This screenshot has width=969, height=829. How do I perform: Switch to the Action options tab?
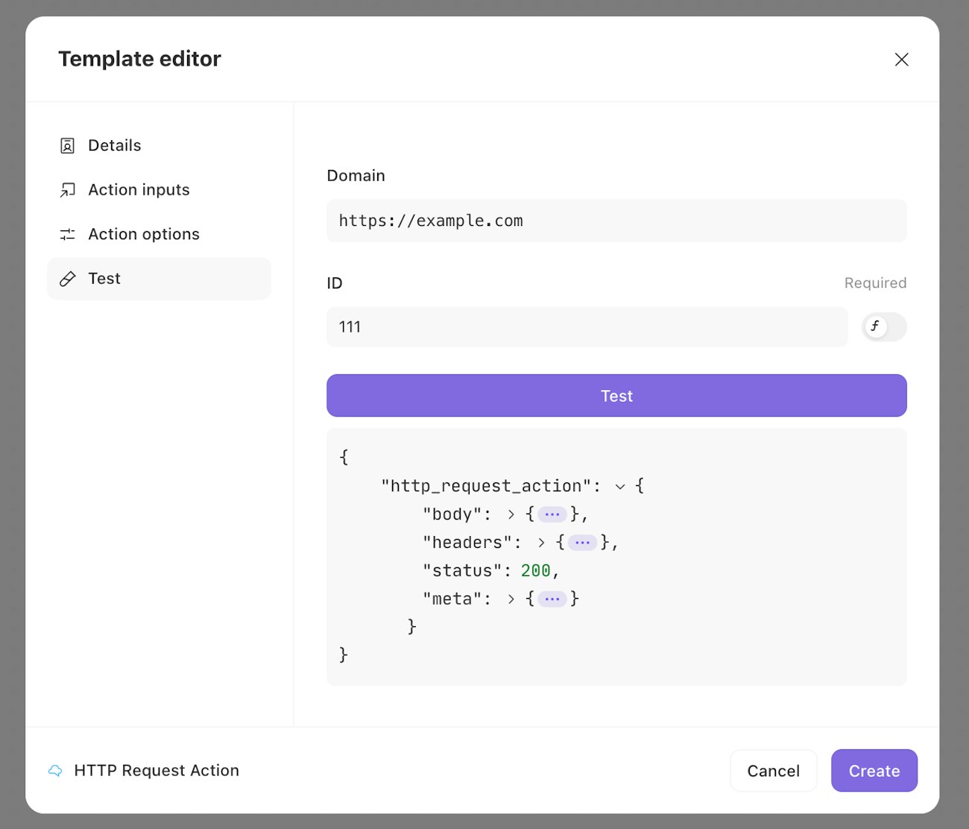(144, 235)
